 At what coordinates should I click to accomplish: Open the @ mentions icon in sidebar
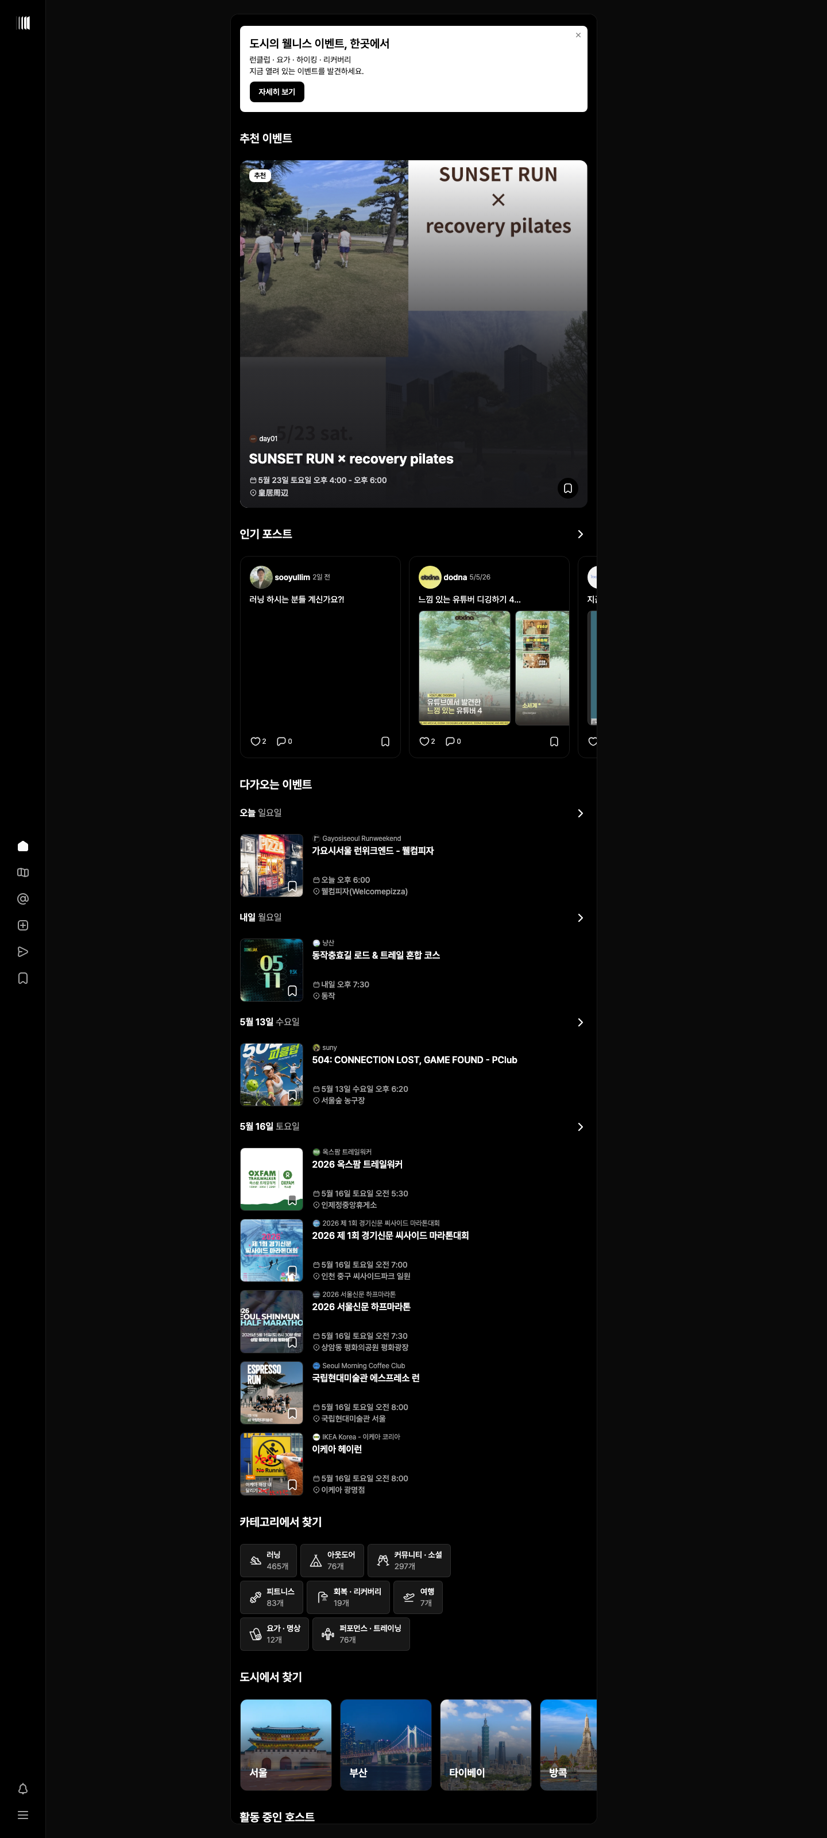pyautogui.click(x=23, y=899)
